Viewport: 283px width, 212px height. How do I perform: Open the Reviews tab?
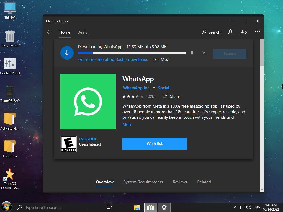[180, 182]
